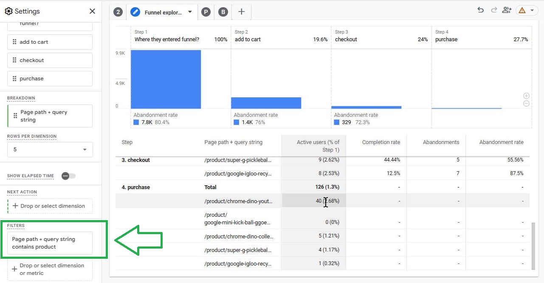544x283 pixels.
Task: Open Rows per dimension dropdown
Action: (50, 150)
